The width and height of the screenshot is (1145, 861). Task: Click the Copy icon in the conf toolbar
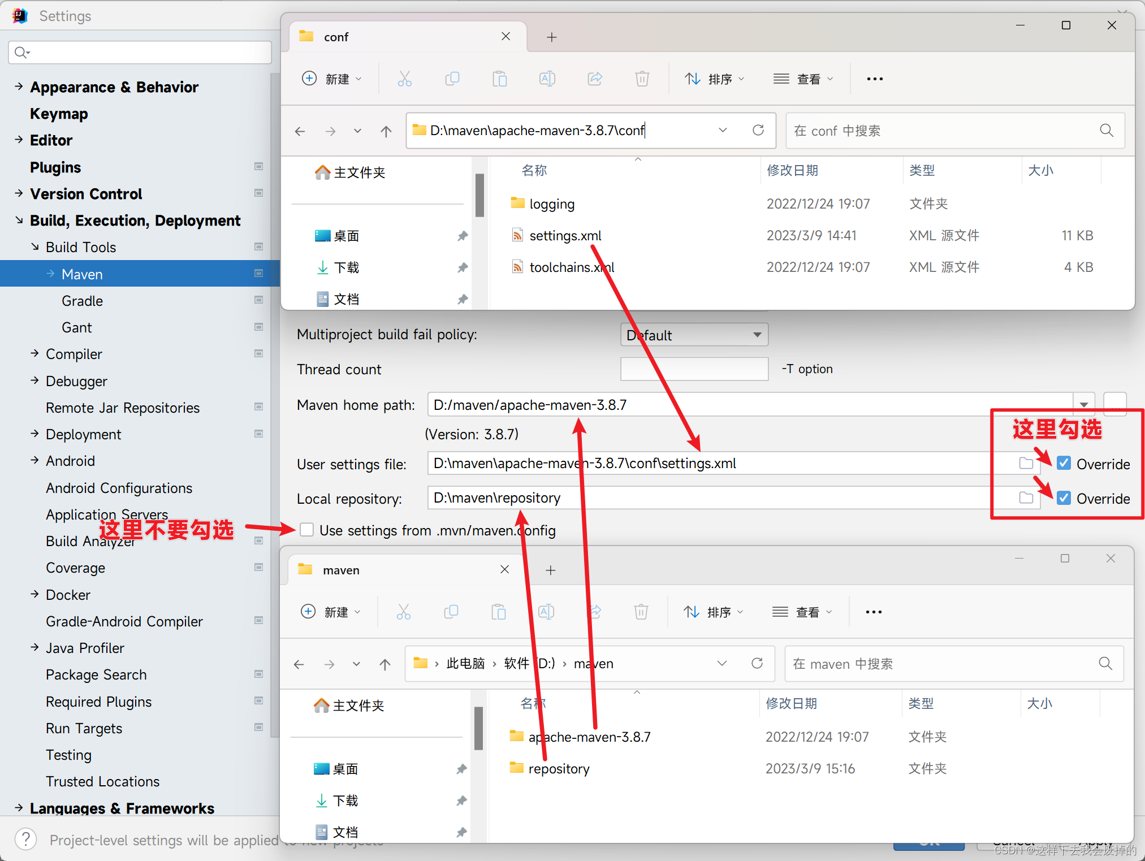pos(452,79)
